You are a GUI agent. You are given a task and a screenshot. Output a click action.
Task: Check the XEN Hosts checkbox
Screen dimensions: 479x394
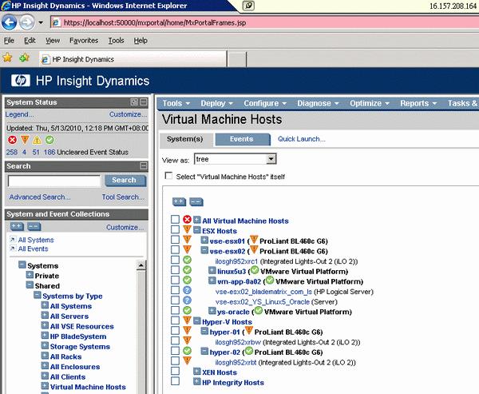175,371
